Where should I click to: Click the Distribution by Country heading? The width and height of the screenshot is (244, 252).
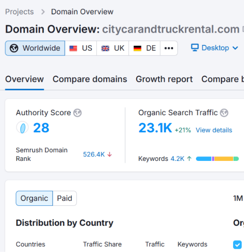point(65,223)
